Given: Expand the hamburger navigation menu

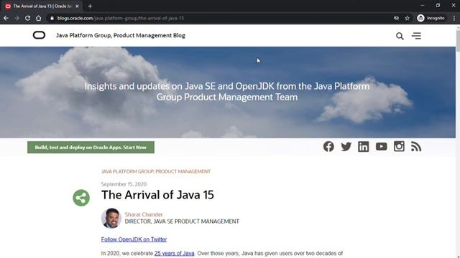Looking at the screenshot, I should point(416,36).
